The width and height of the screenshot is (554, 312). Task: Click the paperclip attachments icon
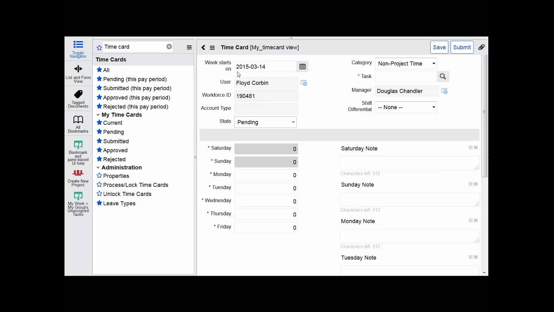pyautogui.click(x=481, y=47)
